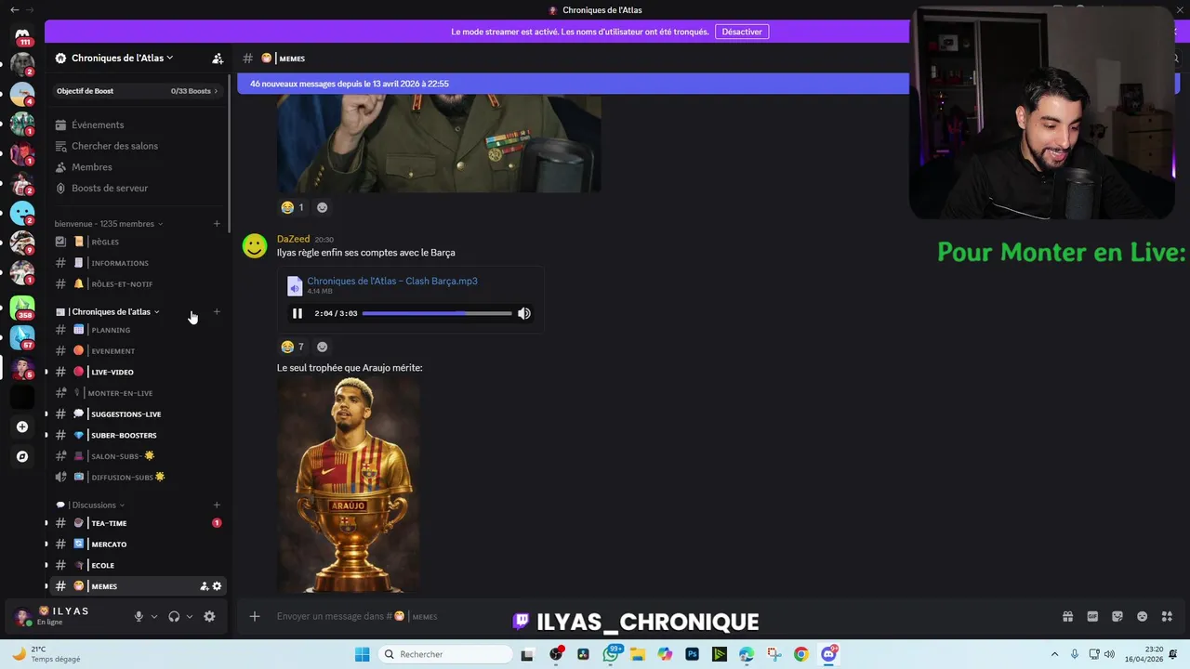Open the LIVE-VIDEO channel

137,372
